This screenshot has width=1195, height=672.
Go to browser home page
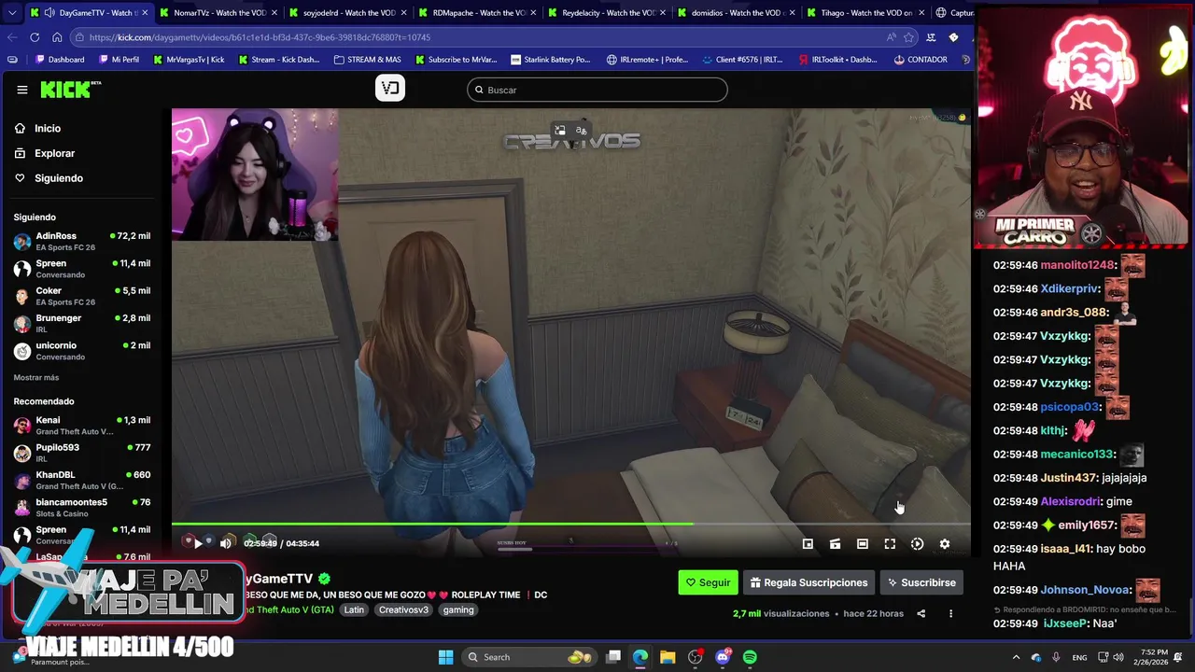(x=57, y=37)
